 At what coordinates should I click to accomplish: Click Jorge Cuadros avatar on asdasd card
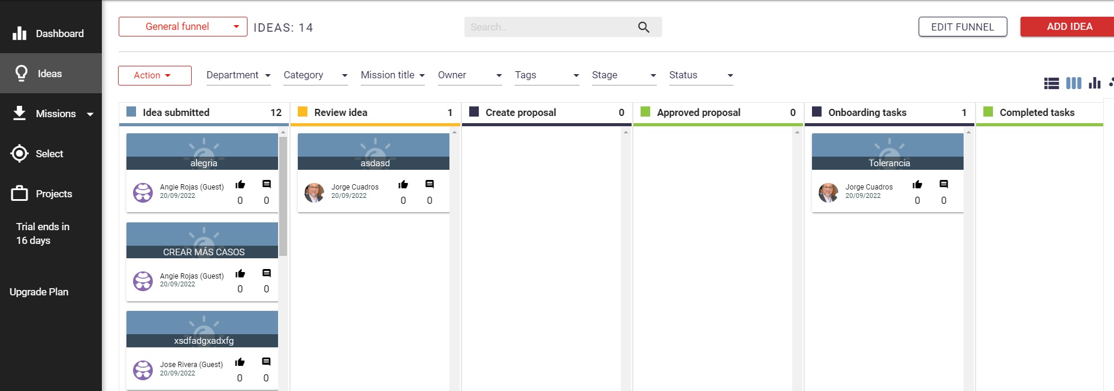[x=314, y=193]
